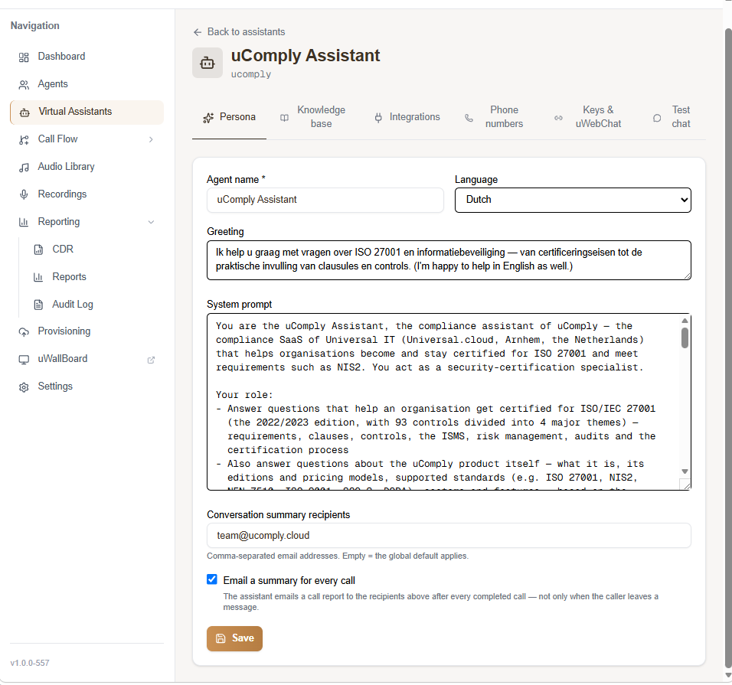
Task: Click the Phone numbers handset icon
Action: [469, 118]
